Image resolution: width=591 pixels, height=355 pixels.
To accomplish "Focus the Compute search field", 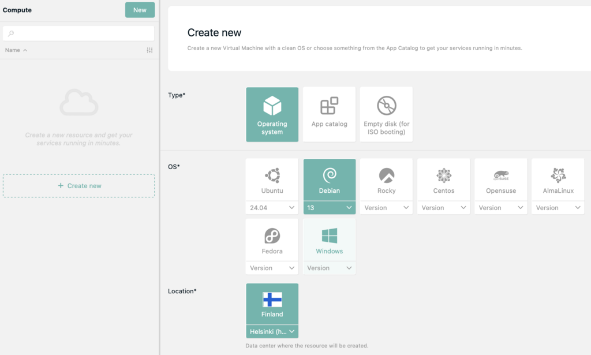I will [78, 33].
